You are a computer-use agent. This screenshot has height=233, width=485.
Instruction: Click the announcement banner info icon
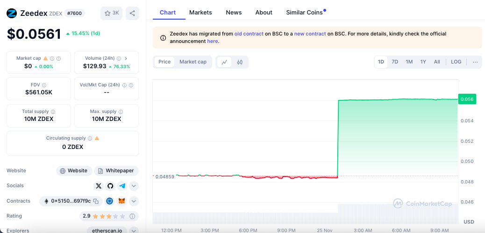163,38
